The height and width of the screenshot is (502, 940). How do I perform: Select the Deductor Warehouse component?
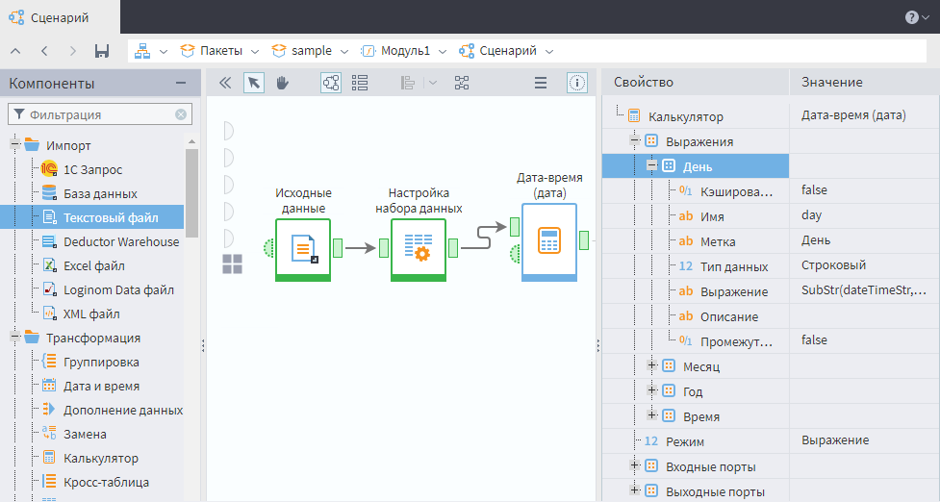[x=121, y=241]
